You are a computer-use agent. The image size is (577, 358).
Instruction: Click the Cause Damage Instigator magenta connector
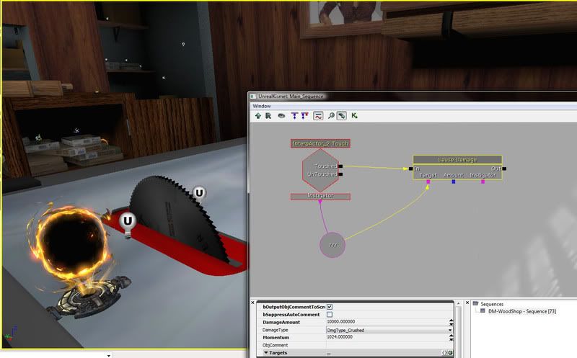483,182
